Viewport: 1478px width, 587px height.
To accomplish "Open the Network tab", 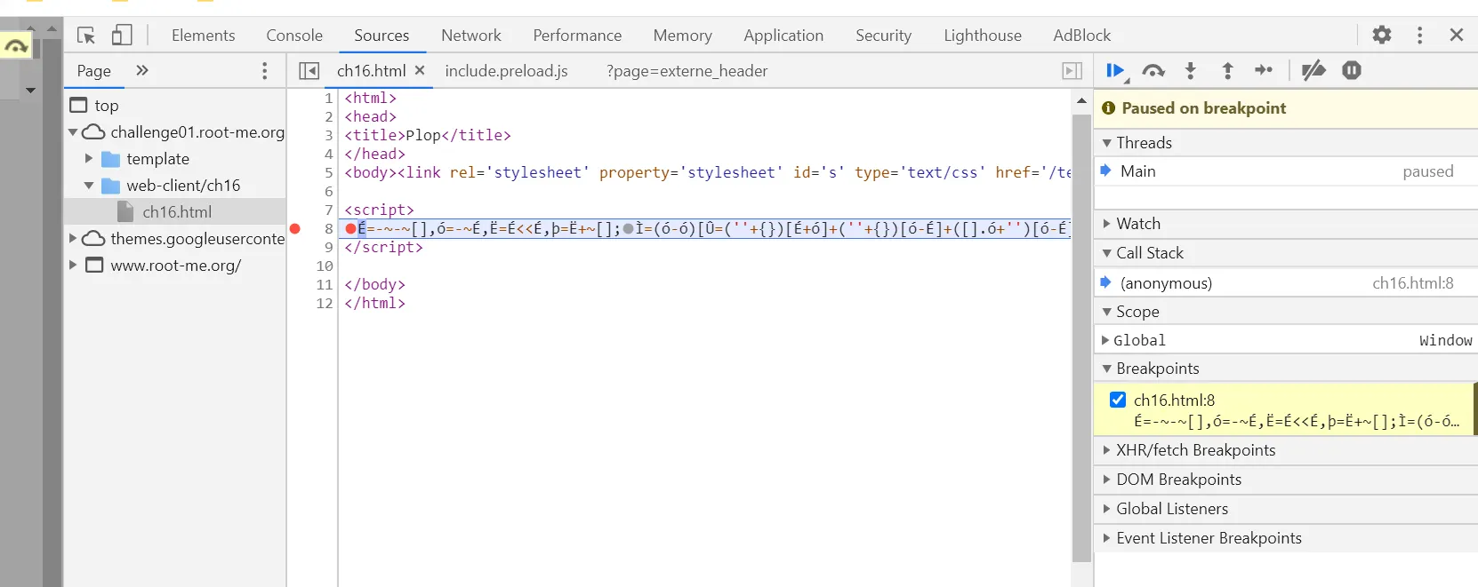I will coord(471,36).
